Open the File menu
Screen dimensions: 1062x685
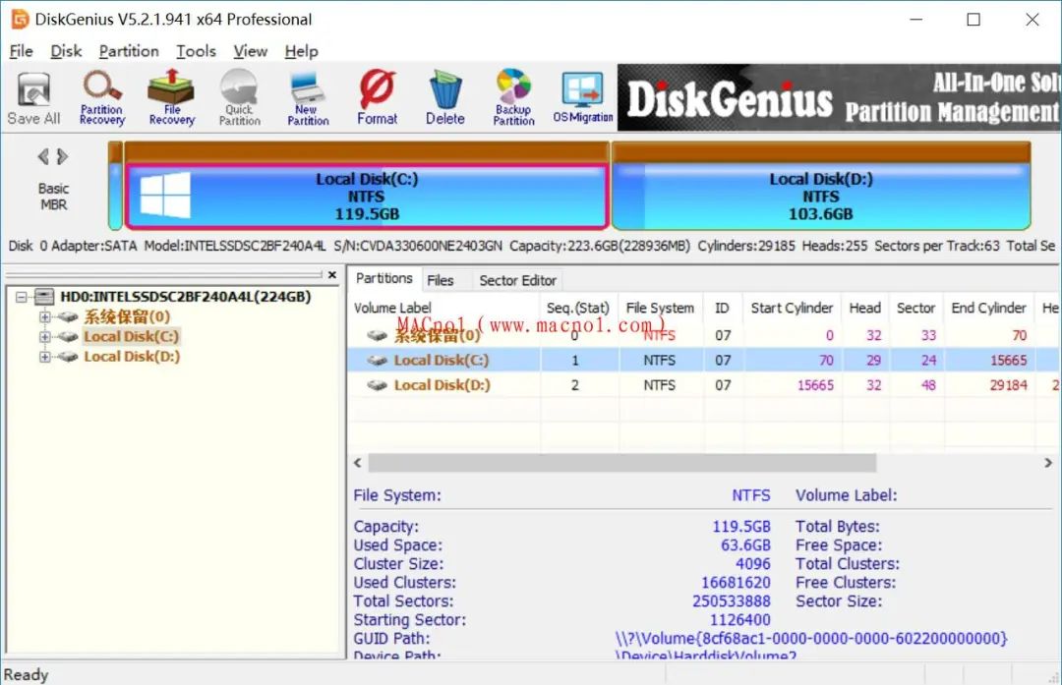pyautogui.click(x=21, y=51)
